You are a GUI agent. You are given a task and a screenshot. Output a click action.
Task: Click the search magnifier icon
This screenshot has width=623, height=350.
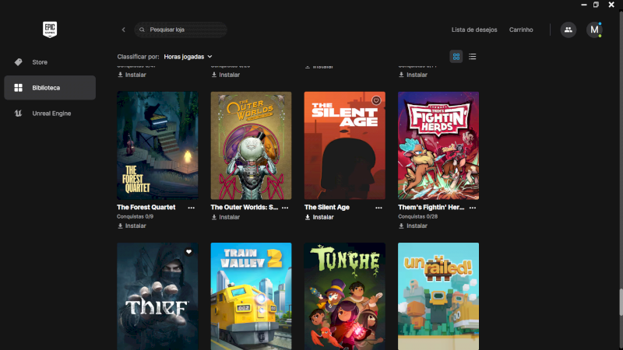tap(142, 30)
